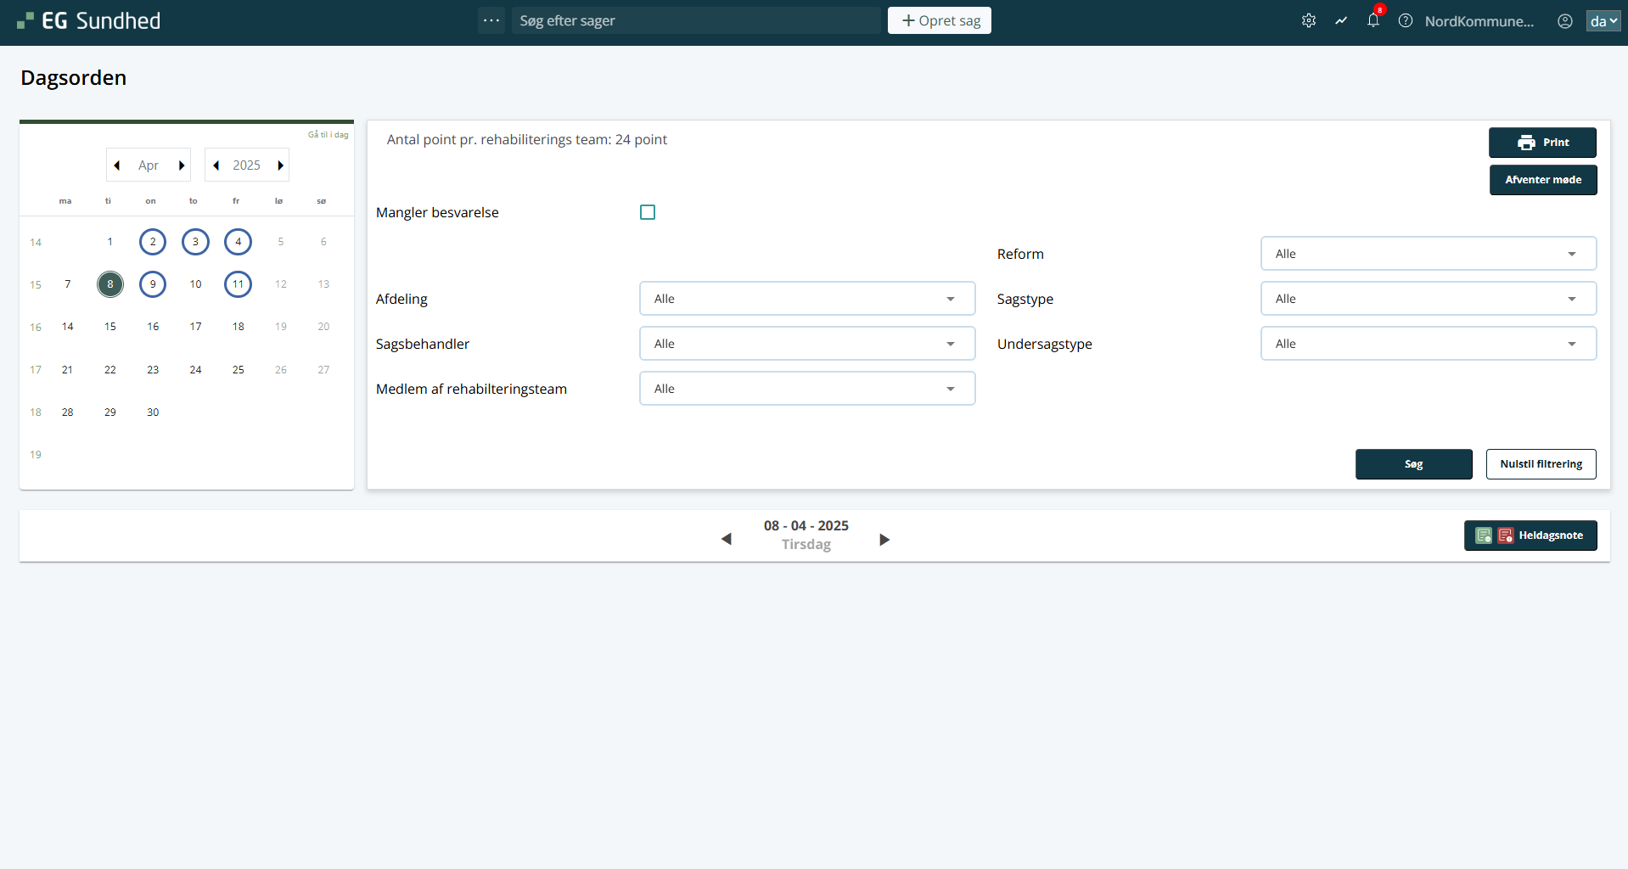Click the three-dots menu beside search
This screenshot has width=1628, height=869.
(491, 20)
